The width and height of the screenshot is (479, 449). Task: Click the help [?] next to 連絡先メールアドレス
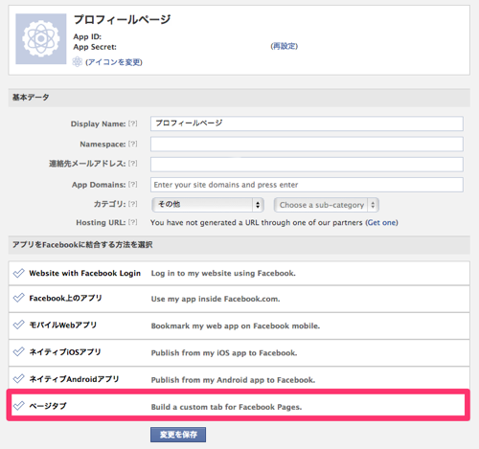tap(133, 164)
